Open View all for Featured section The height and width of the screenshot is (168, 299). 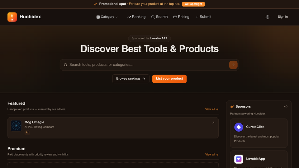(212, 109)
